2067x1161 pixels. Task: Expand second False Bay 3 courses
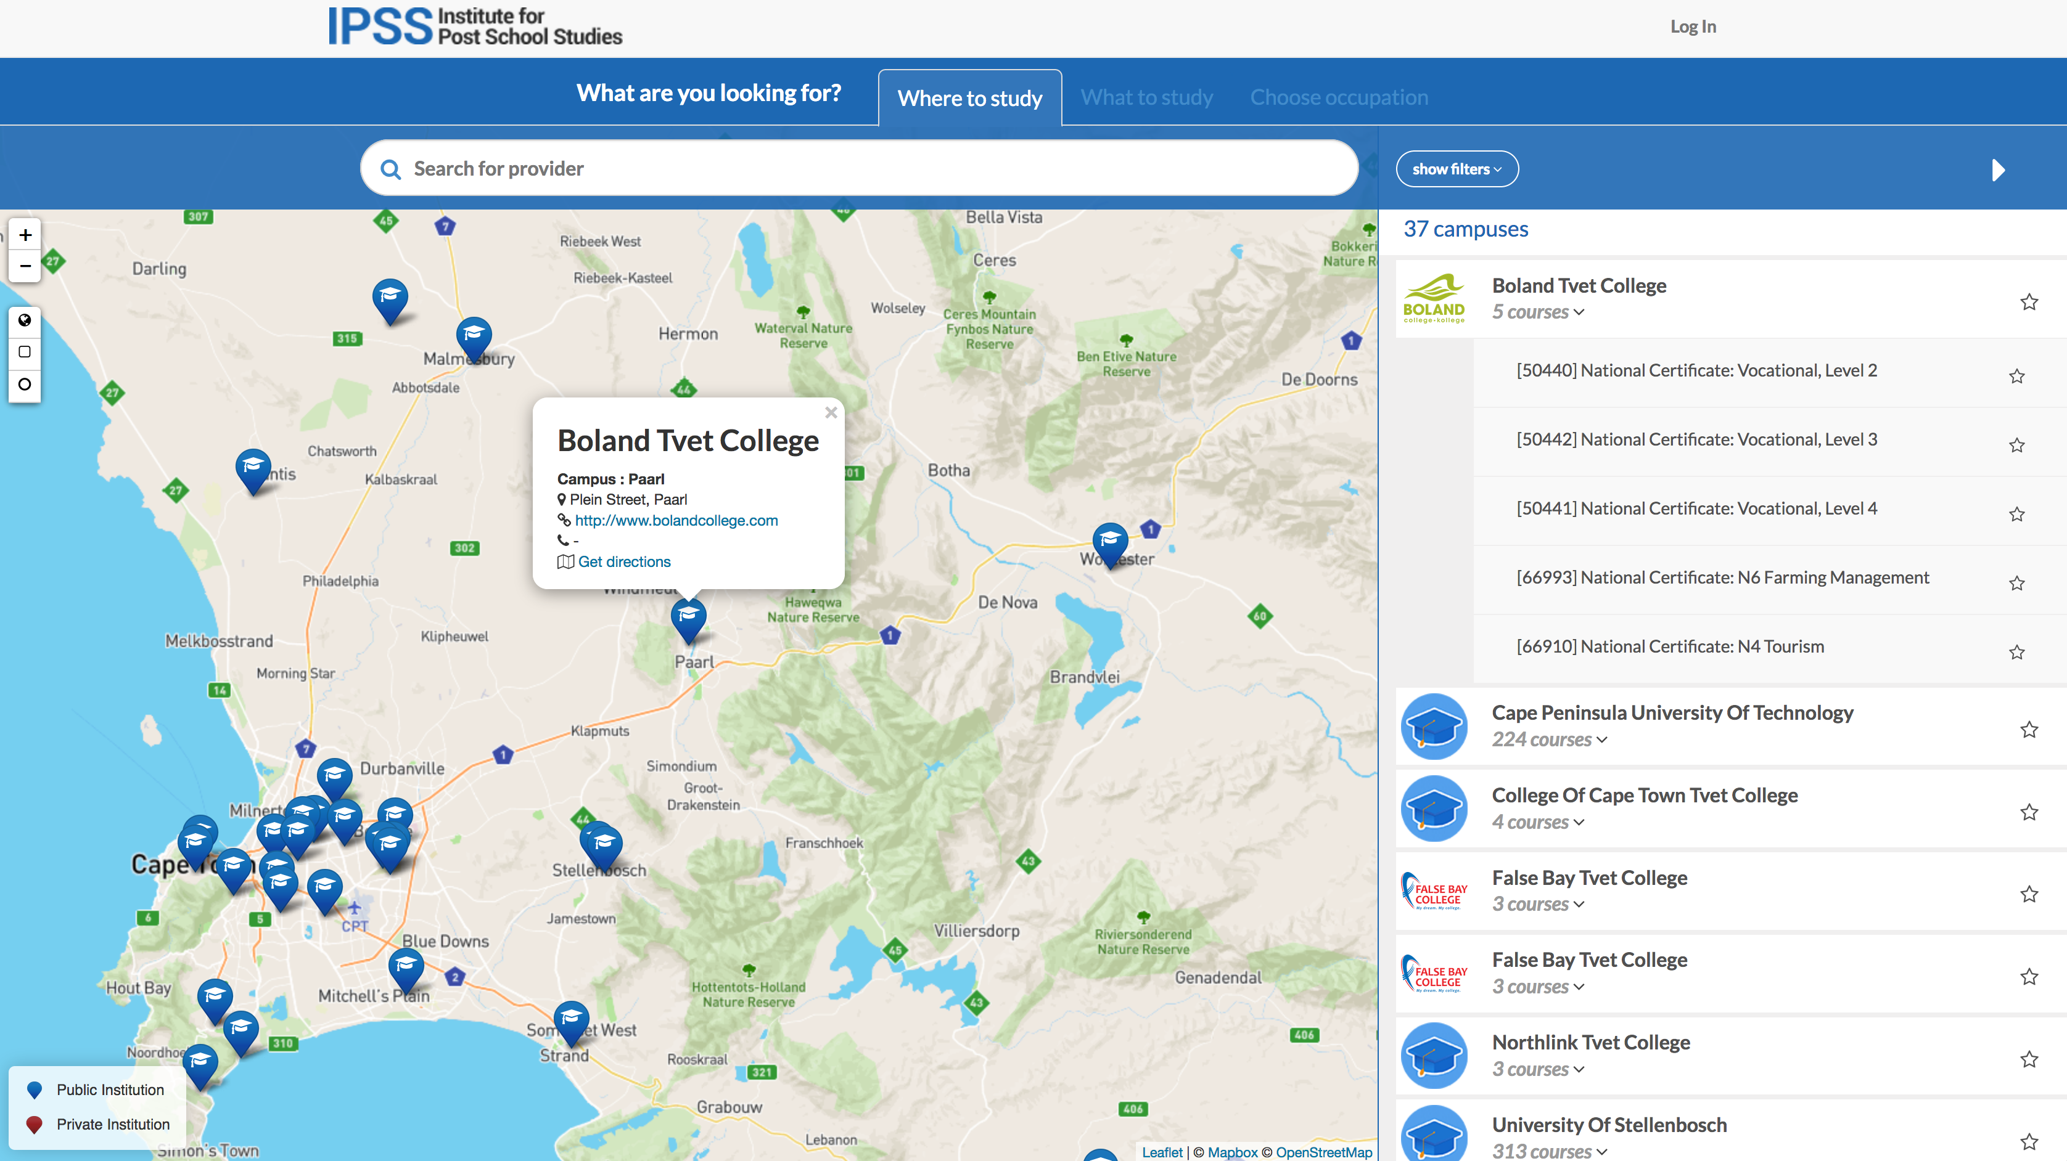pyautogui.click(x=1537, y=986)
